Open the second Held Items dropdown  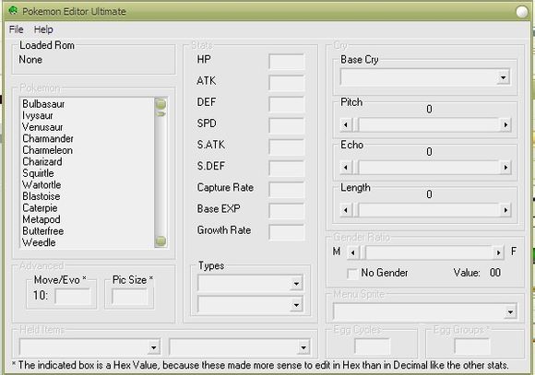click(x=240, y=347)
